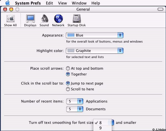Expand the Appearance Blue dropdown
Viewport: 166px width, 131px height.
(95, 35)
